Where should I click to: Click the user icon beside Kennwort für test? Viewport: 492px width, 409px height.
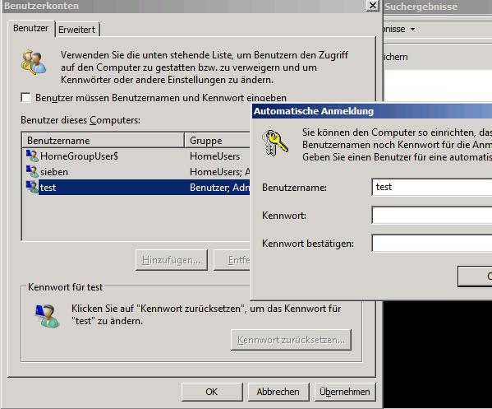pos(48,316)
